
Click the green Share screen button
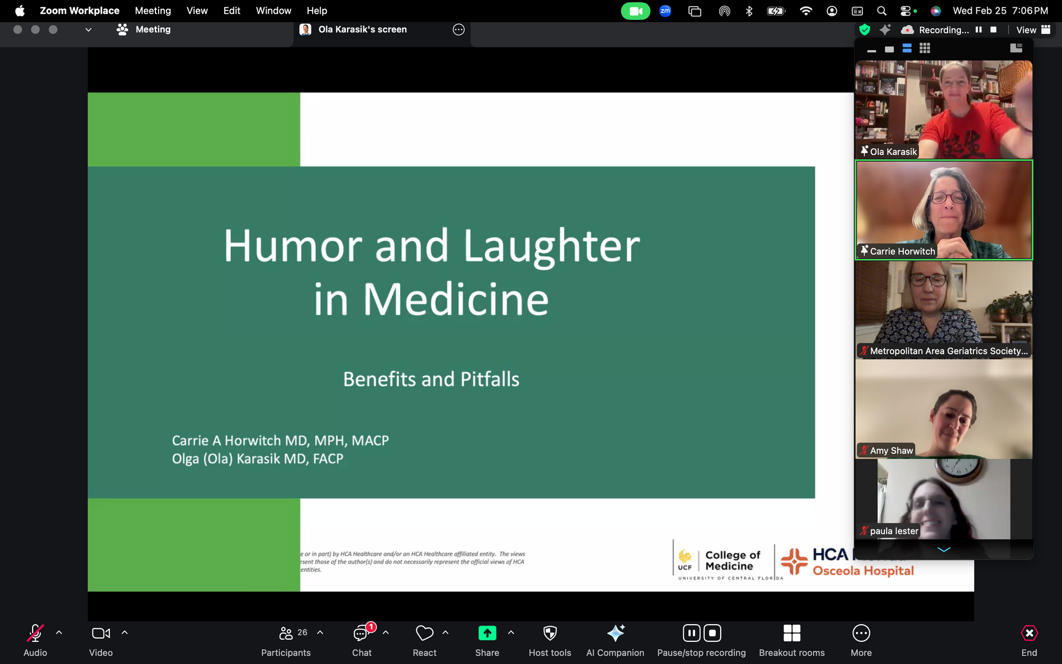[x=487, y=633]
